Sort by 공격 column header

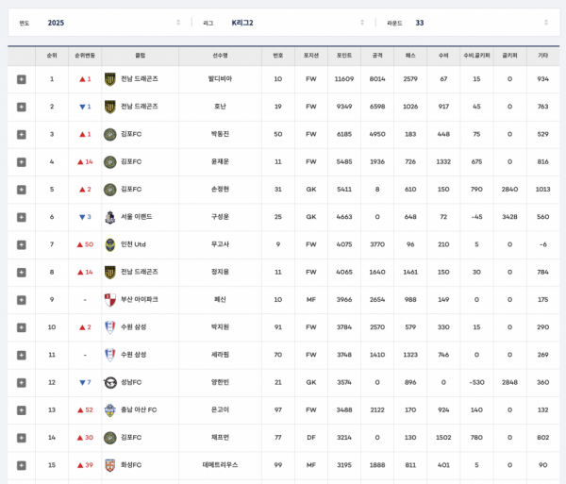coord(377,56)
